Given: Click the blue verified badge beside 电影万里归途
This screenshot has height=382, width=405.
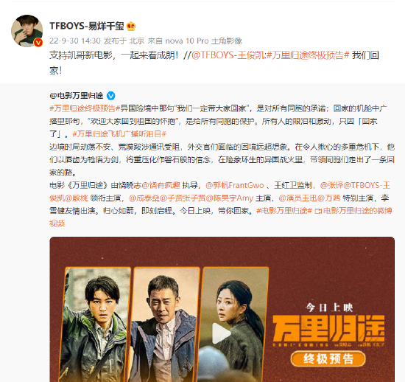Looking at the screenshot, I should [110, 96].
